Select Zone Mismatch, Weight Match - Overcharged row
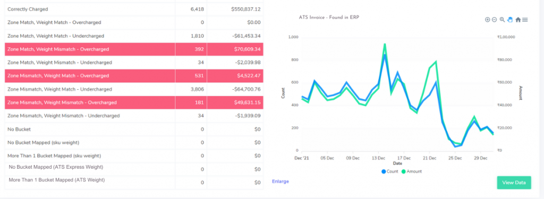 [134, 75]
